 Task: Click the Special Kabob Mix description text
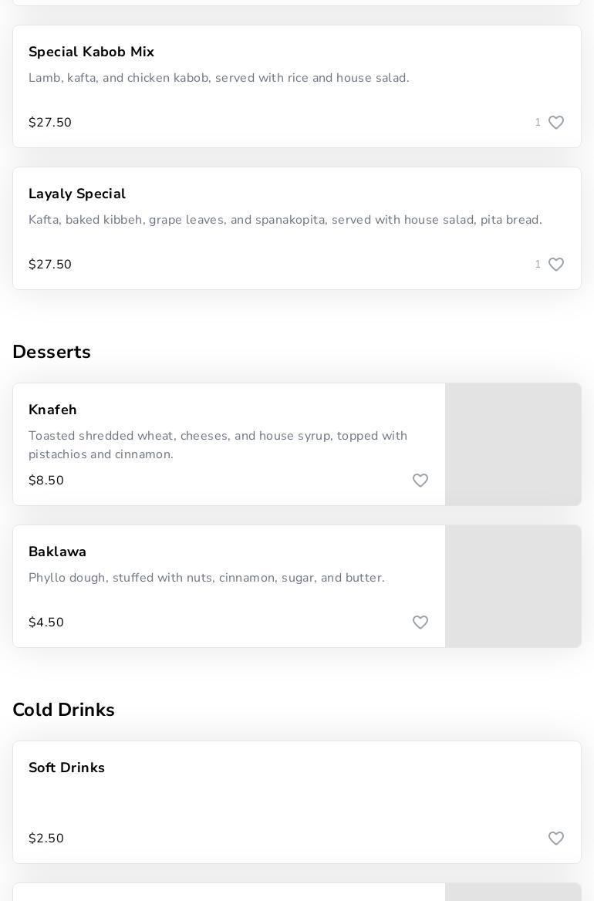218,78
